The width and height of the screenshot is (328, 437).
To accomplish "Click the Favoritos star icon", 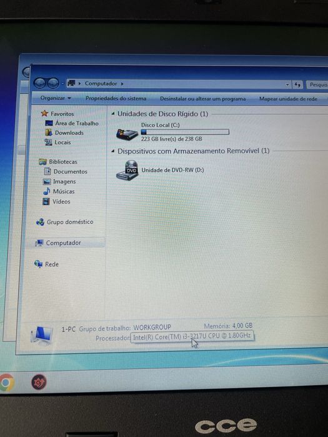I will 44,113.
